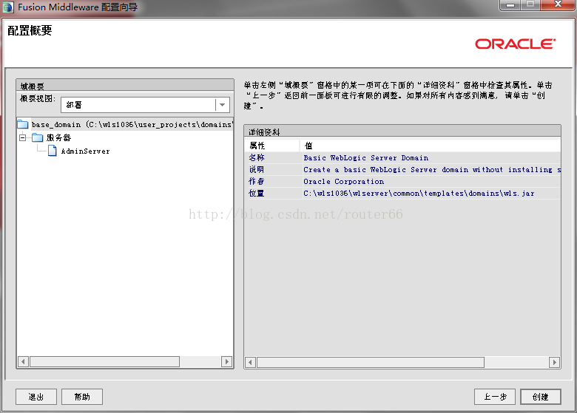Viewport: 577px width, 413px height.
Task: Click the 说明 attribute cell
Action: [x=272, y=169]
